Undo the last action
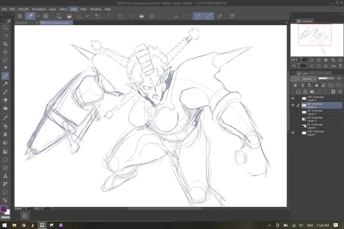344x229 pixels. [97, 16]
